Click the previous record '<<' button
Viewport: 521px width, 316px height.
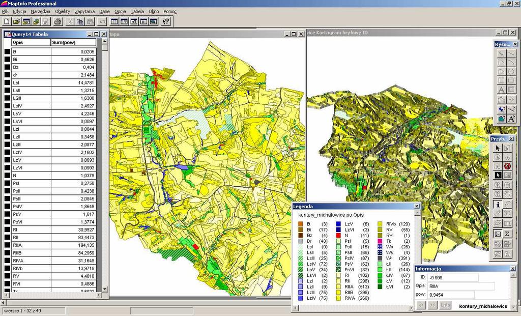click(x=421, y=305)
